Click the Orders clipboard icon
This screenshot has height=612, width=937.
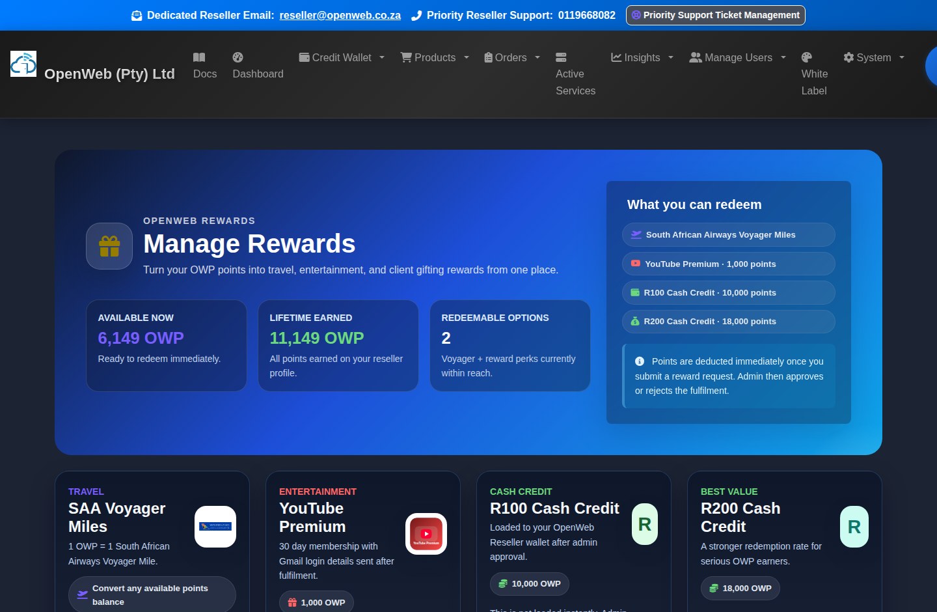click(489, 57)
